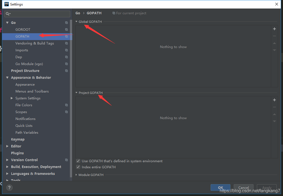Click the GoLand logo in title bar

(x=7, y=4)
